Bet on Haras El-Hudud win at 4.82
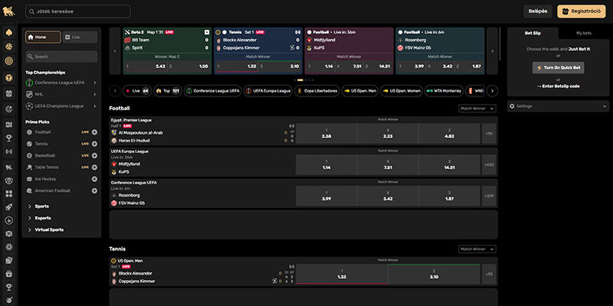Viewport: 613px width, 306px height. [x=449, y=133]
